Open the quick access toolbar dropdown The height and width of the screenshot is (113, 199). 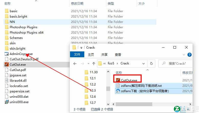[x=81, y=48]
